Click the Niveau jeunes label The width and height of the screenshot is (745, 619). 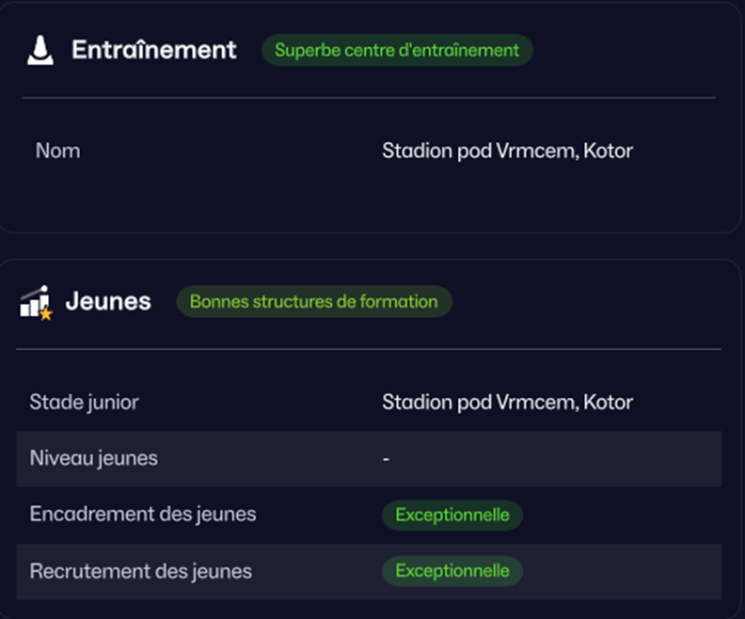click(93, 459)
